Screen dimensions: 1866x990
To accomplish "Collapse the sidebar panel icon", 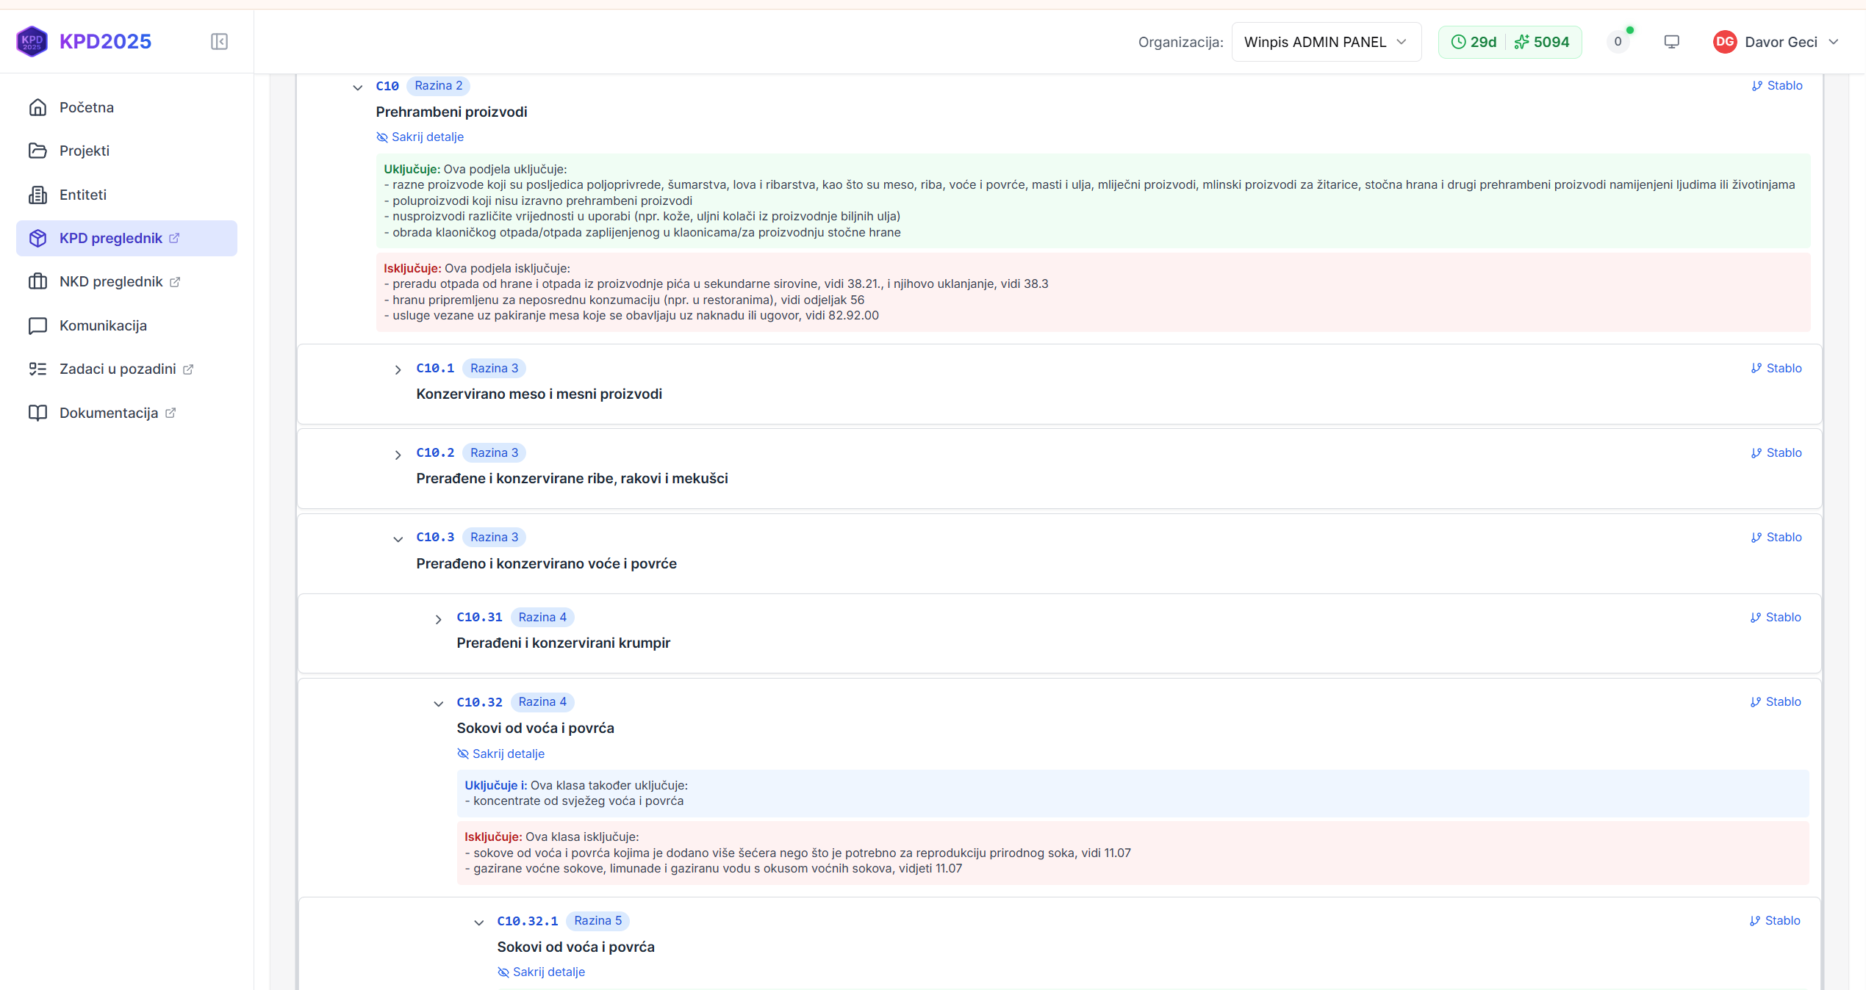I will 219,42.
